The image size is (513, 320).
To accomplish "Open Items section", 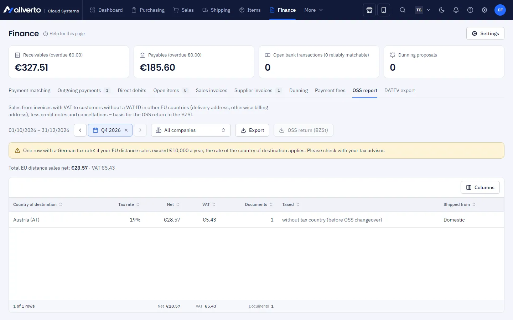I will tap(250, 10).
